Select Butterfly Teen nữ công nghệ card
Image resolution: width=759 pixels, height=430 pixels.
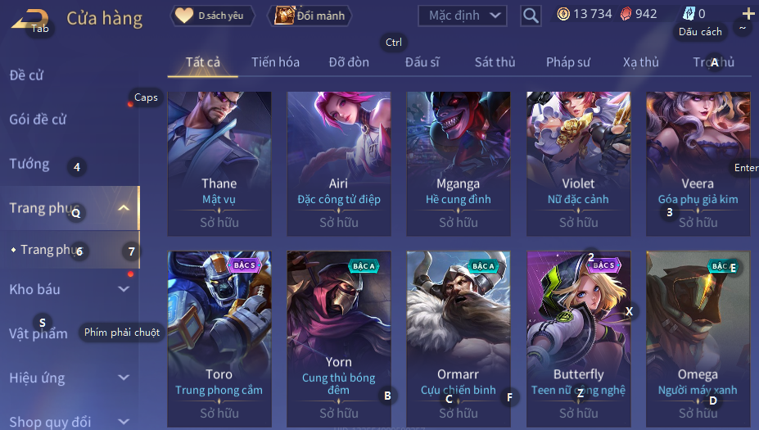coord(578,338)
